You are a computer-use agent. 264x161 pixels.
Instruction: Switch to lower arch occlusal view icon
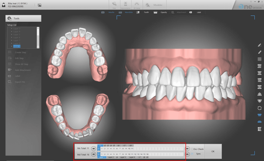259,101
